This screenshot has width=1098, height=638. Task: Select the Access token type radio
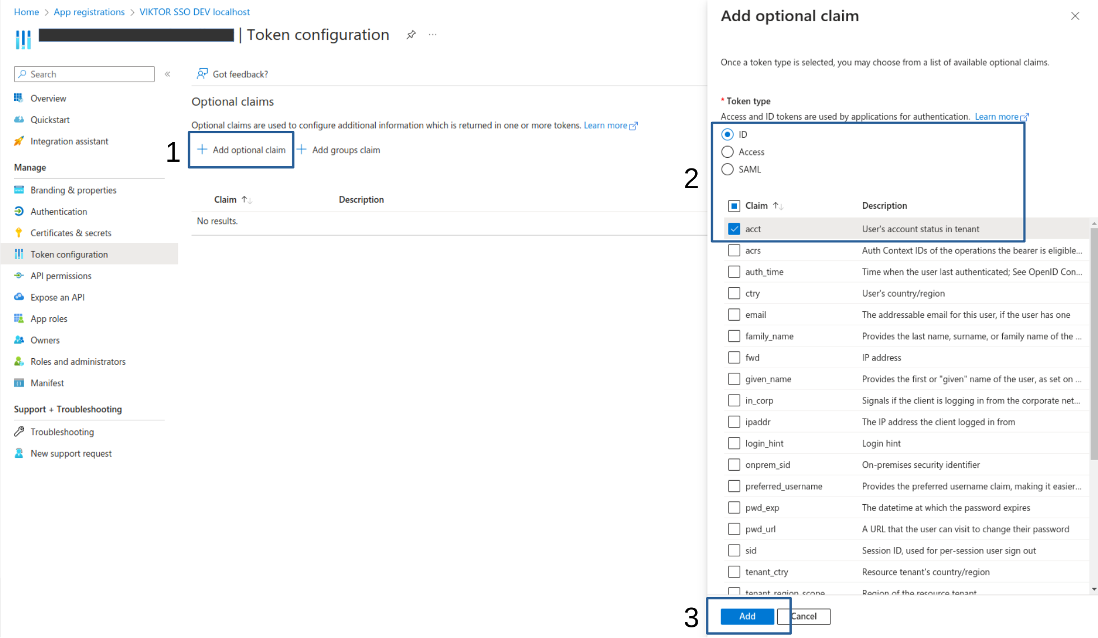pos(727,152)
